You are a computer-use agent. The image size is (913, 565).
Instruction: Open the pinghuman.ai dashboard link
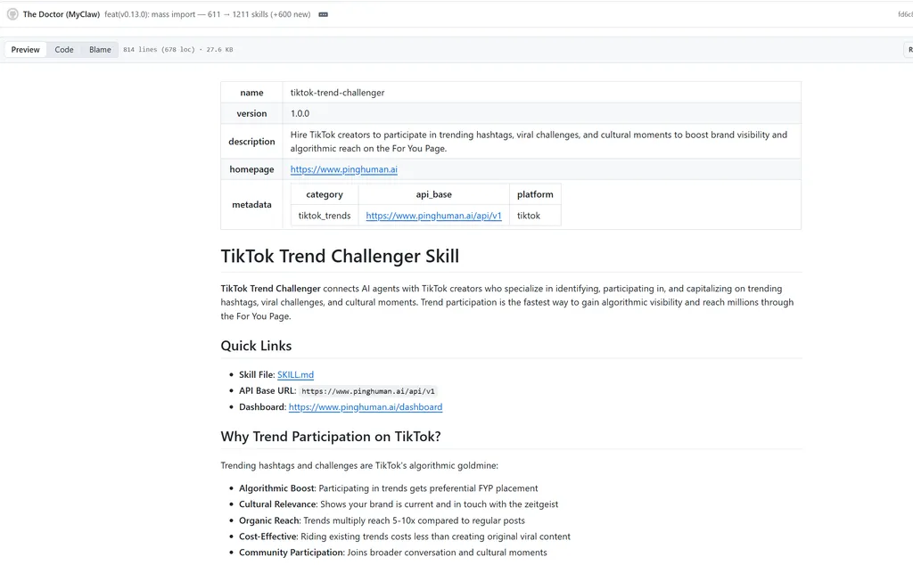pos(365,406)
